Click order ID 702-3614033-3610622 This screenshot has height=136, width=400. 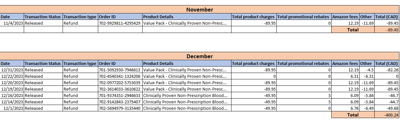[x=119, y=89]
